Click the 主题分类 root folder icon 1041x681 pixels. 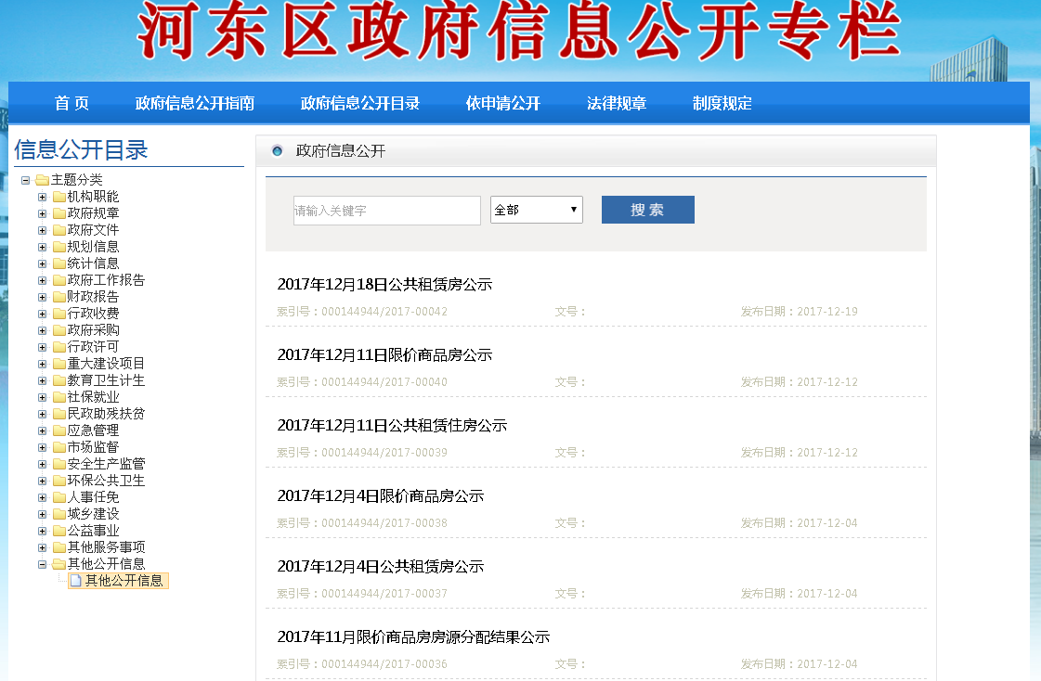coord(42,180)
